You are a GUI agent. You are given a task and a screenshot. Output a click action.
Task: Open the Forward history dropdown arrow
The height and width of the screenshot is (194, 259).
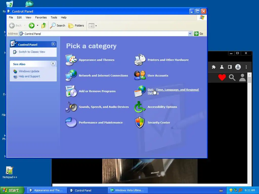[37, 26]
